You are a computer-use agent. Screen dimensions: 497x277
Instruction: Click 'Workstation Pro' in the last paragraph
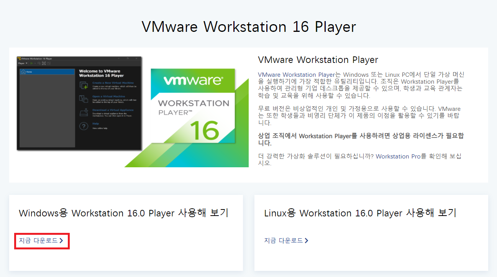click(x=399, y=157)
